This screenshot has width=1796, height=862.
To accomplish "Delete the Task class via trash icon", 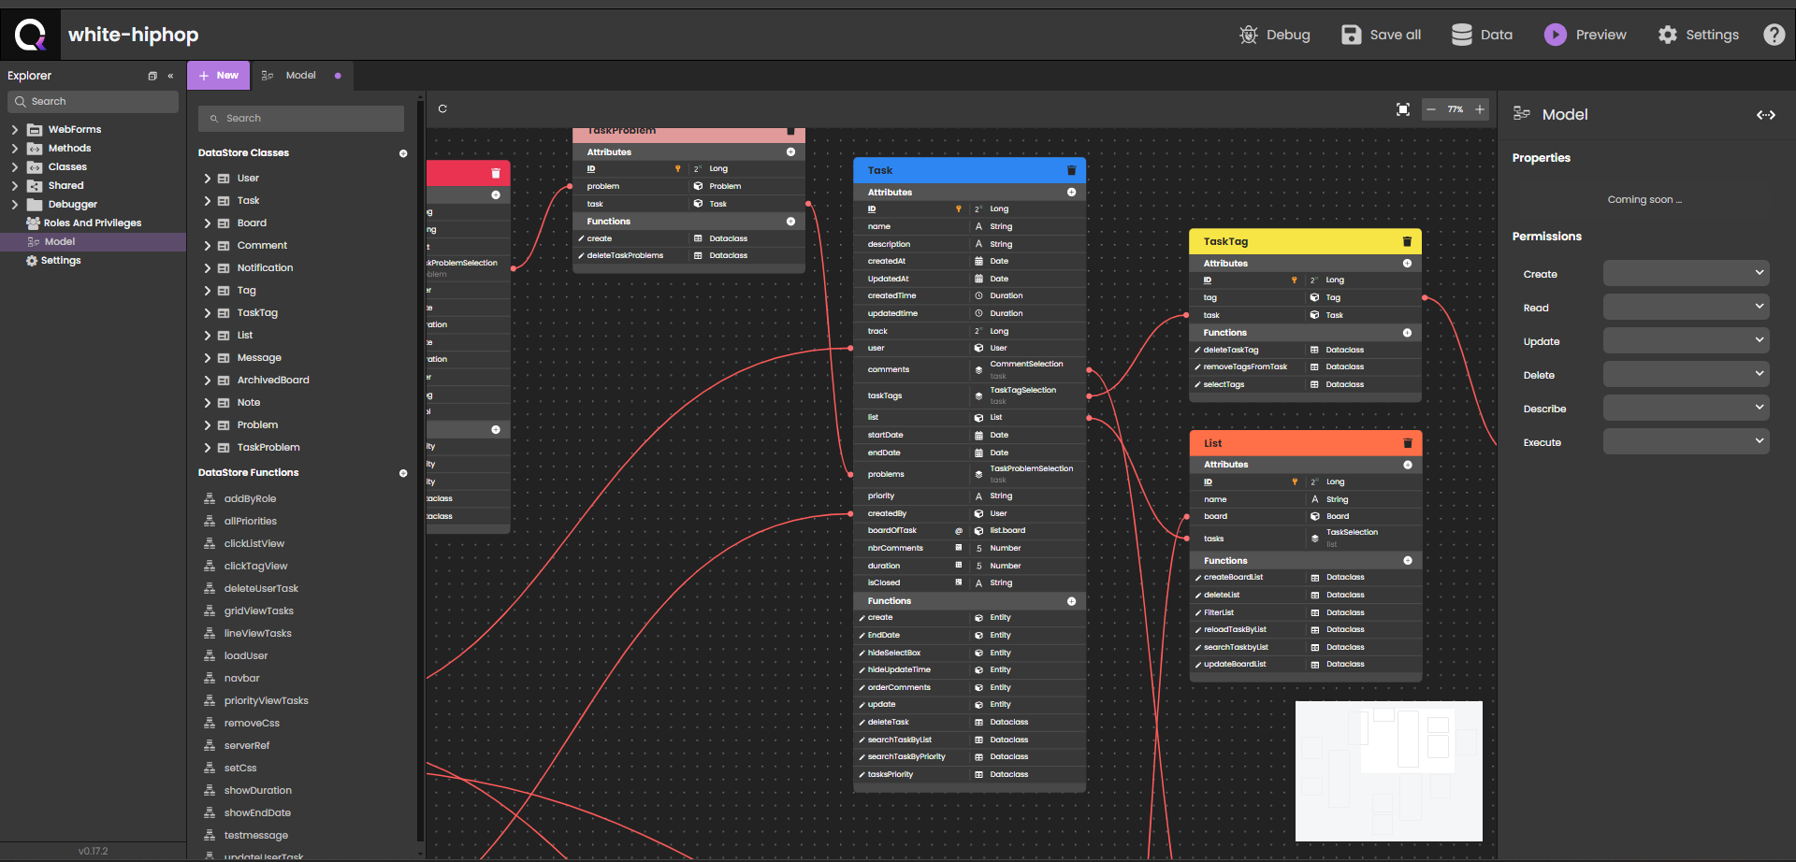I will coord(1071,170).
